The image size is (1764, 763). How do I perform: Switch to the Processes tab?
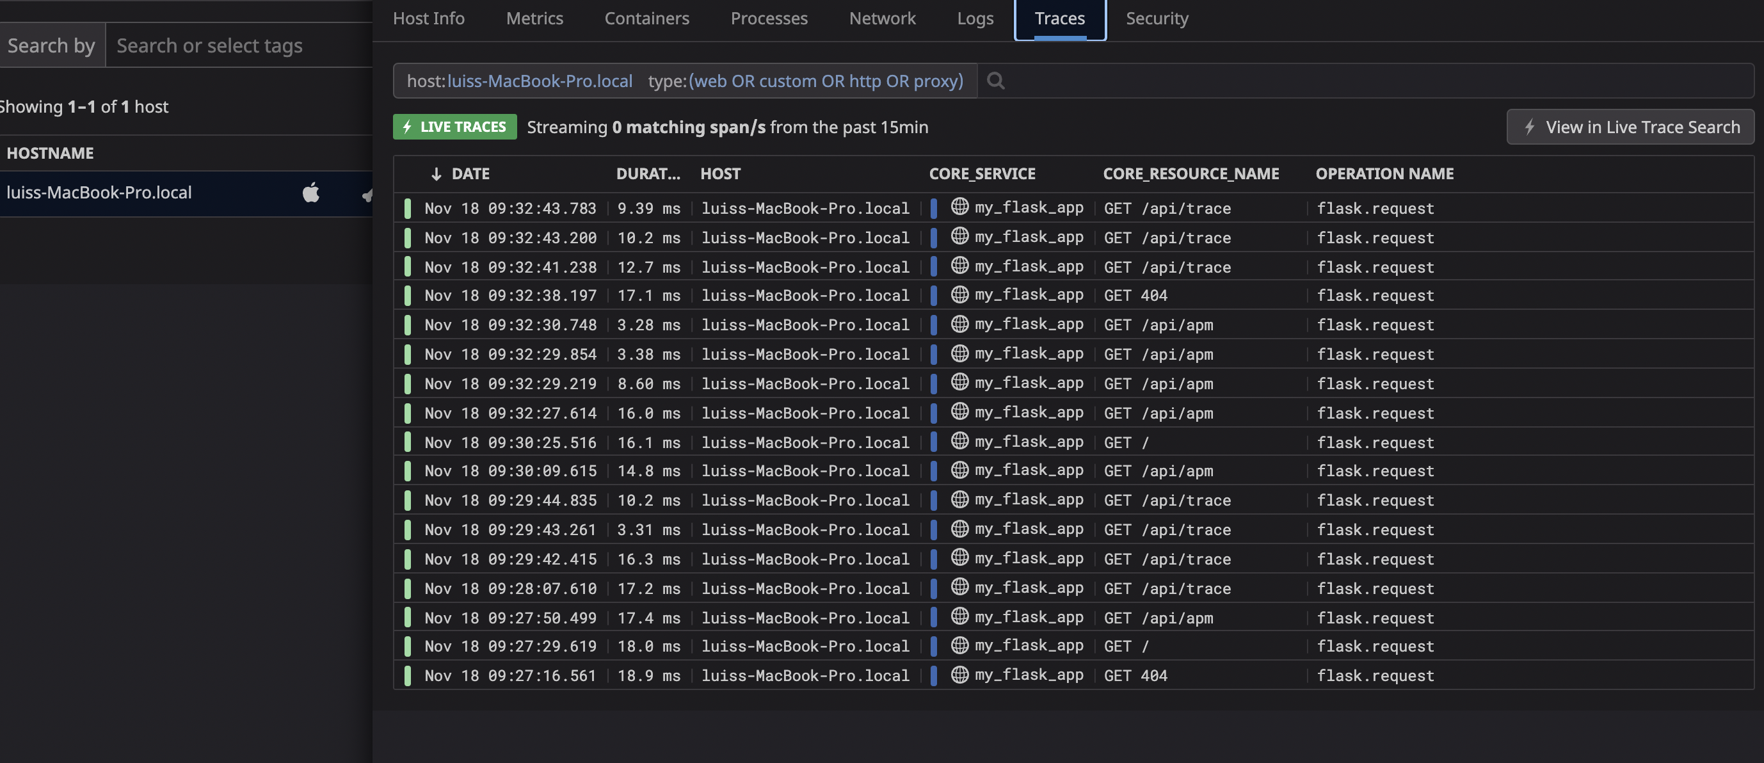[x=769, y=19]
